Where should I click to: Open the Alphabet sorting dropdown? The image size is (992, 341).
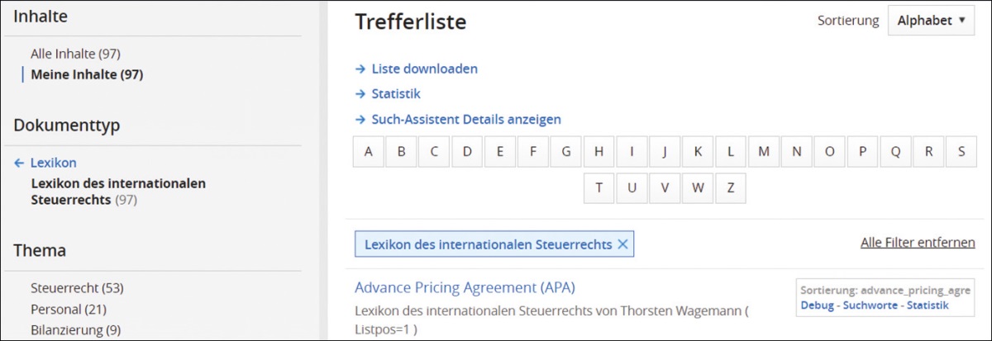pyautogui.click(x=931, y=21)
